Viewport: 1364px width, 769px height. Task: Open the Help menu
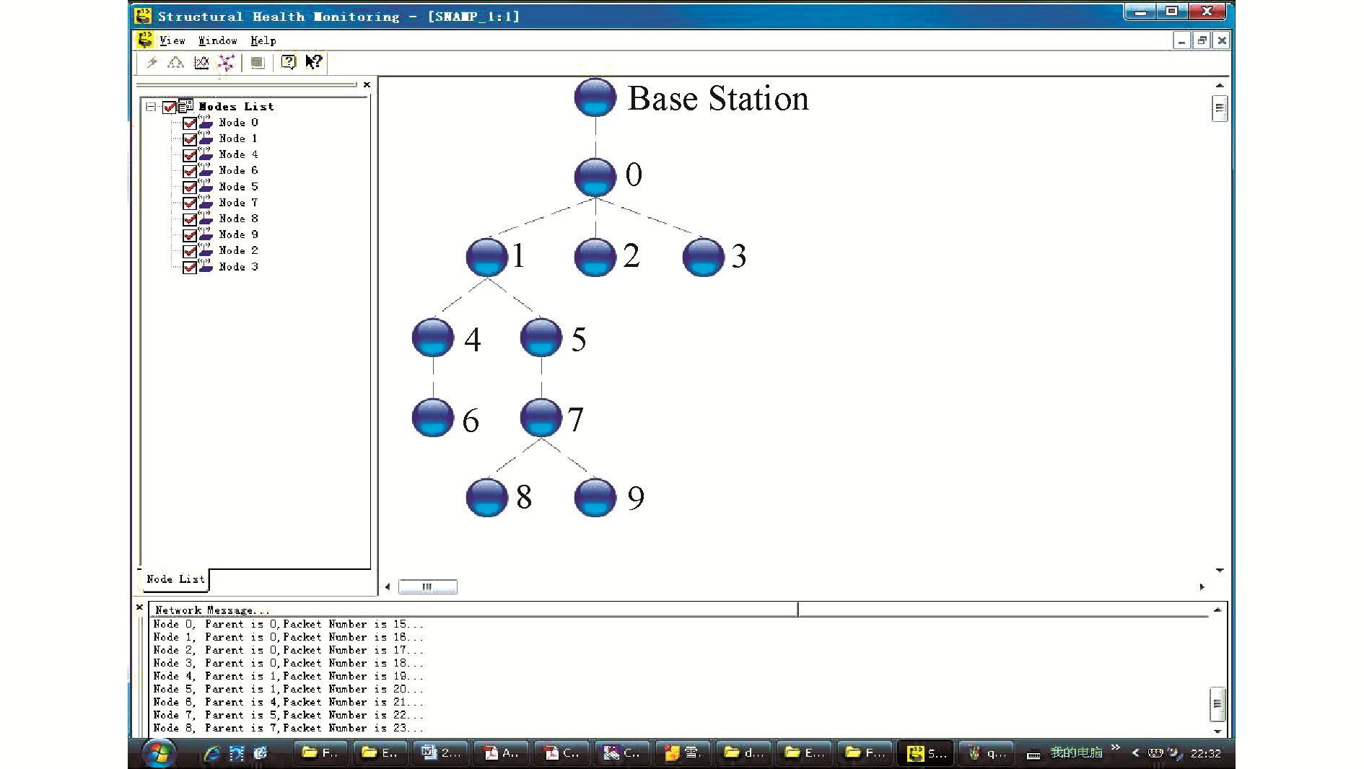[x=263, y=40]
